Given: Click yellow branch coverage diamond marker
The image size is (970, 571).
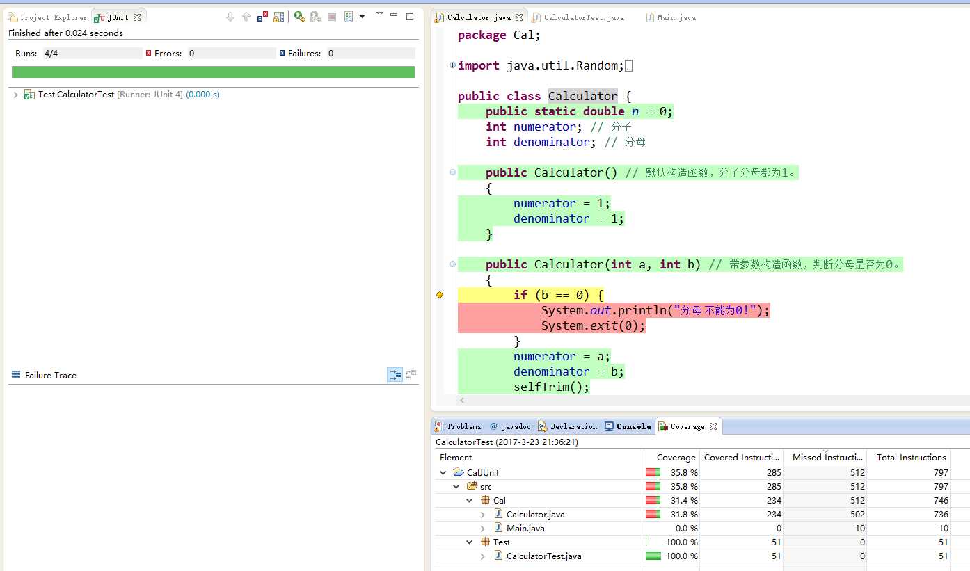Looking at the screenshot, I should (439, 295).
